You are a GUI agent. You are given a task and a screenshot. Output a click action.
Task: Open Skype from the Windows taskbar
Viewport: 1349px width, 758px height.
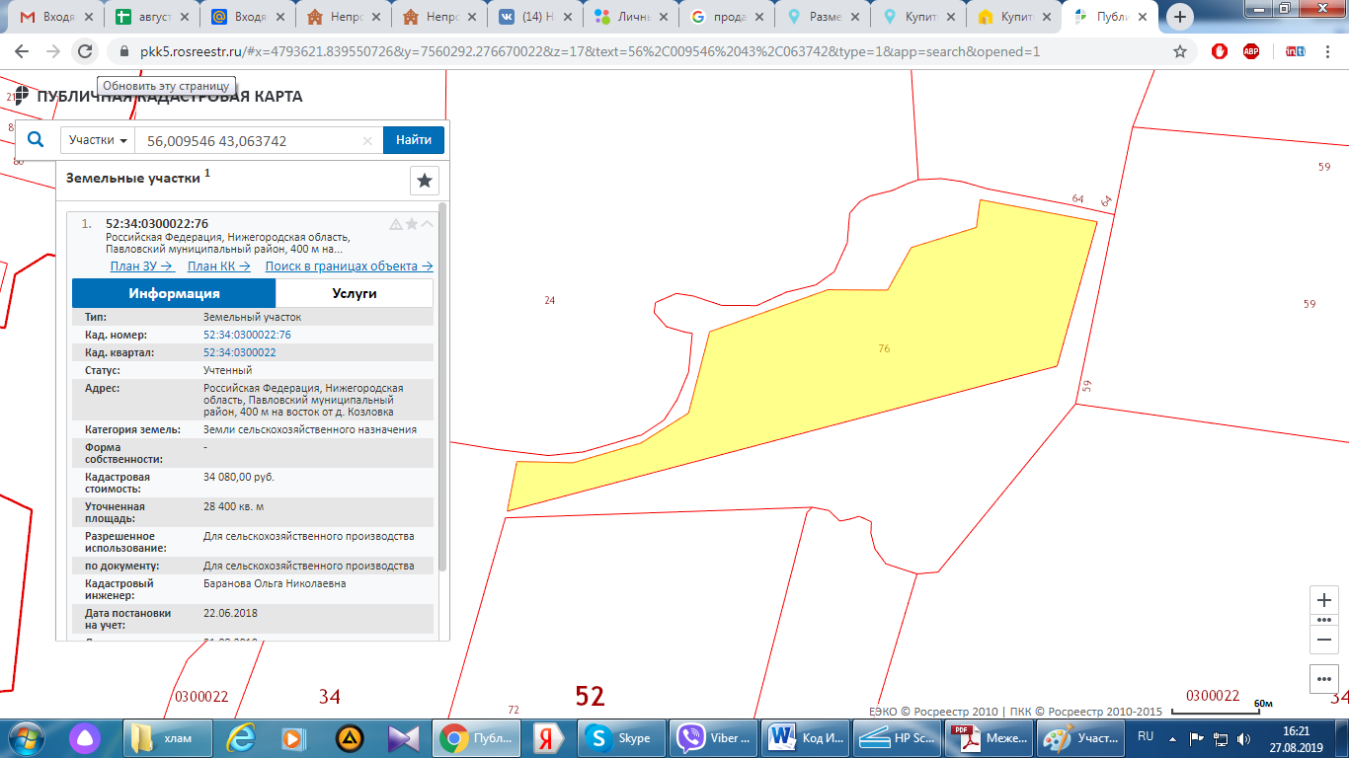[x=622, y=737]
